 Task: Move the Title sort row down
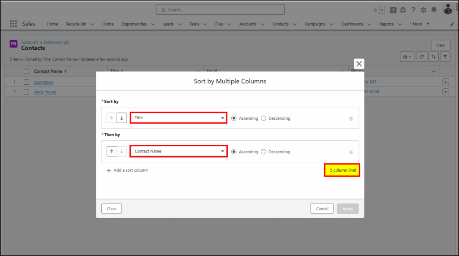[122, 118]
